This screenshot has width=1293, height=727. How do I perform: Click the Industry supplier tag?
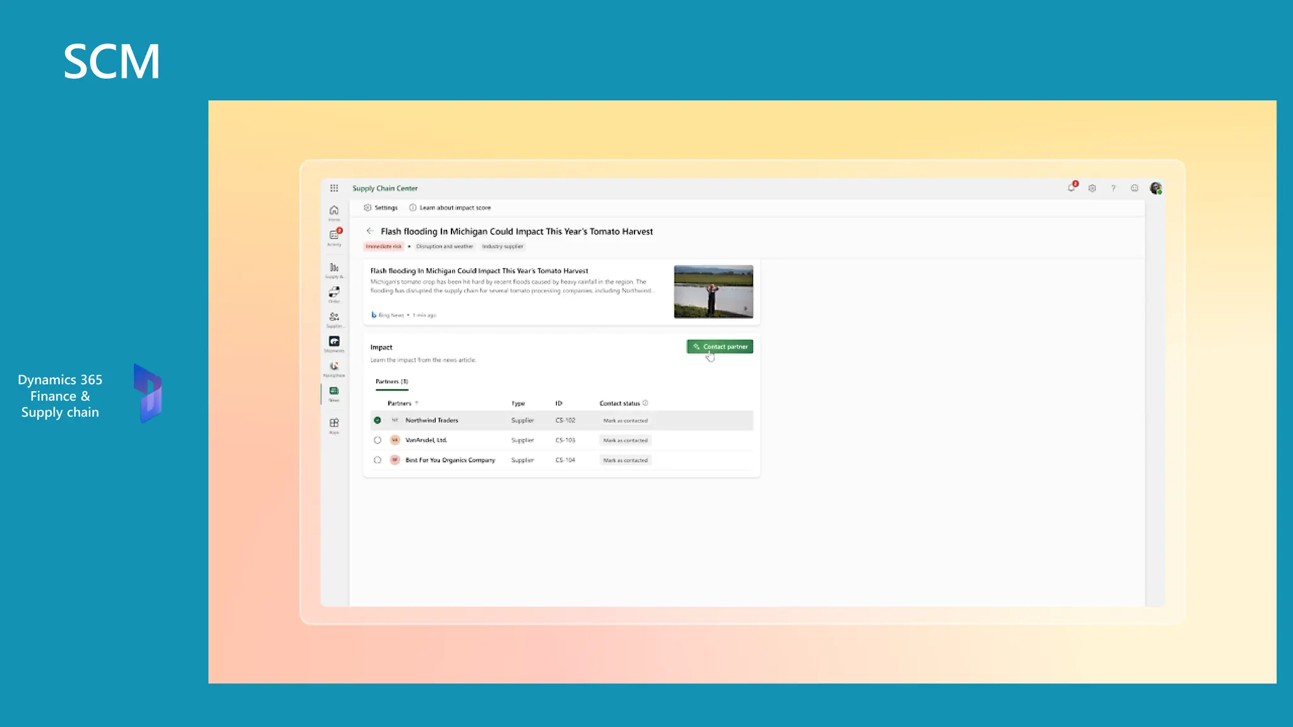(503, 246)
